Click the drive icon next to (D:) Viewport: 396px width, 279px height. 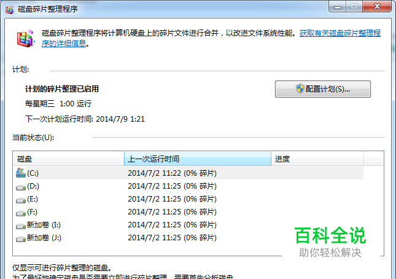(21, 187)
